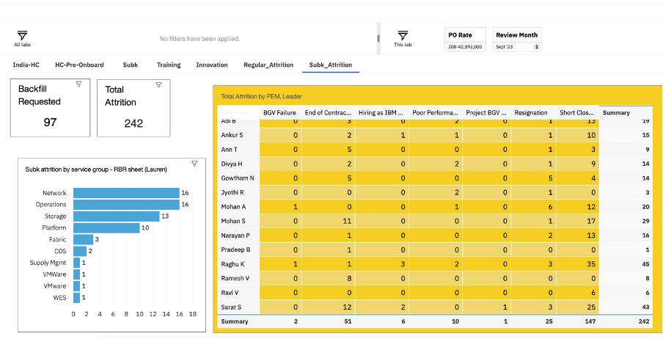Click filter icon on Total Attrition card
This screenshot has width=663, height=339.
(x=158, y=85)
